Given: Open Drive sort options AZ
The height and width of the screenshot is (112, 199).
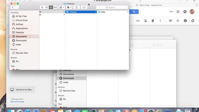Looking at the screenshot, I should pos(178,21).
